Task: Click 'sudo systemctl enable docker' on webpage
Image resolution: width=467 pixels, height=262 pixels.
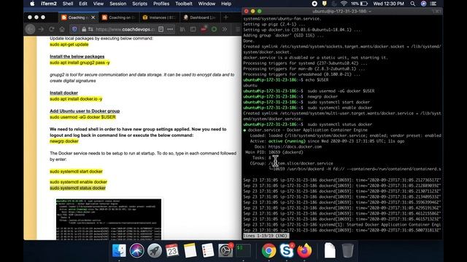Action: (78, 182)
